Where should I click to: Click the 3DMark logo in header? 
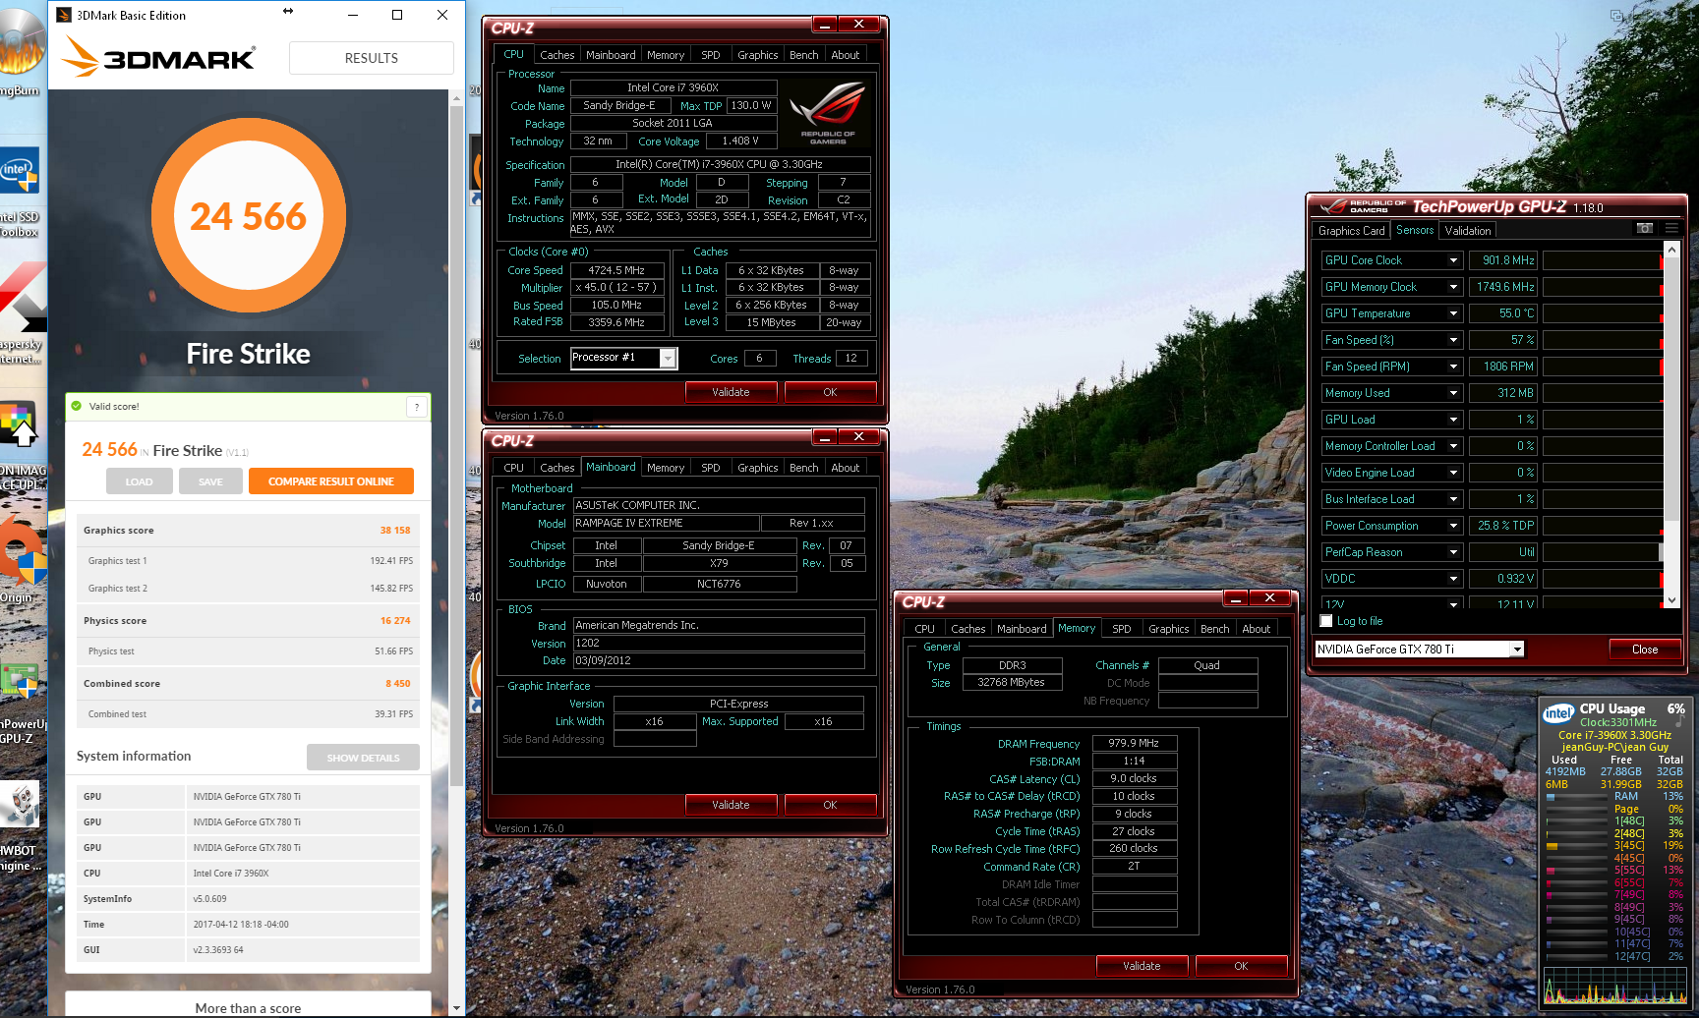coord(158,57)
